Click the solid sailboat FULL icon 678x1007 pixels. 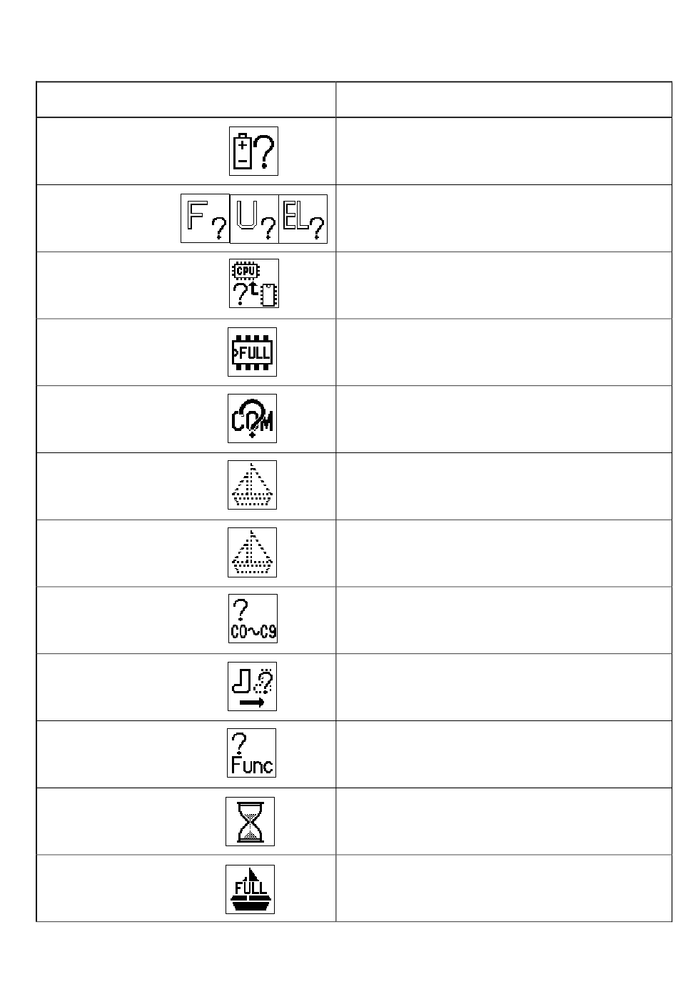click(x=251, y=889)
